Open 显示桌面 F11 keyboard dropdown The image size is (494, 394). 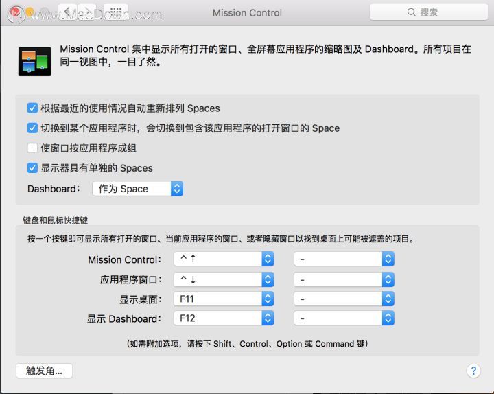click(x=224, y=299)
